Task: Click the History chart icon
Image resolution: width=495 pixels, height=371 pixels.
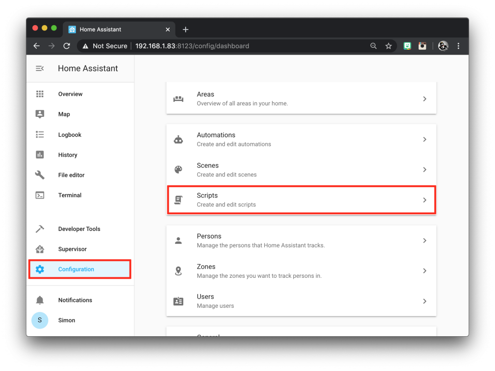Action: [x=40, y=155]
